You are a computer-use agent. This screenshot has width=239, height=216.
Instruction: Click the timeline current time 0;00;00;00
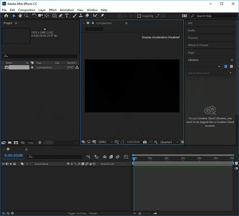13,155
